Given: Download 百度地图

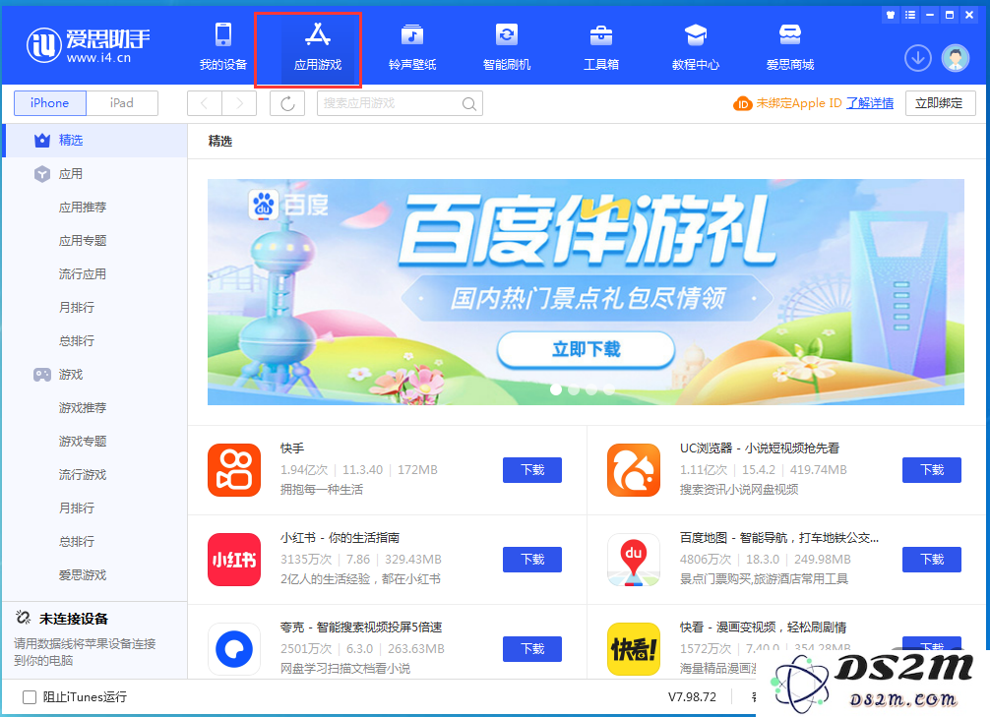Looking at the screenshot, I should click(932, 560).
